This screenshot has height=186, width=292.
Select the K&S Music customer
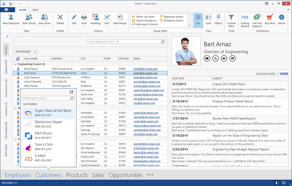pos(48,135)
